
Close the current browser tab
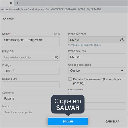[x=11, y=3]
